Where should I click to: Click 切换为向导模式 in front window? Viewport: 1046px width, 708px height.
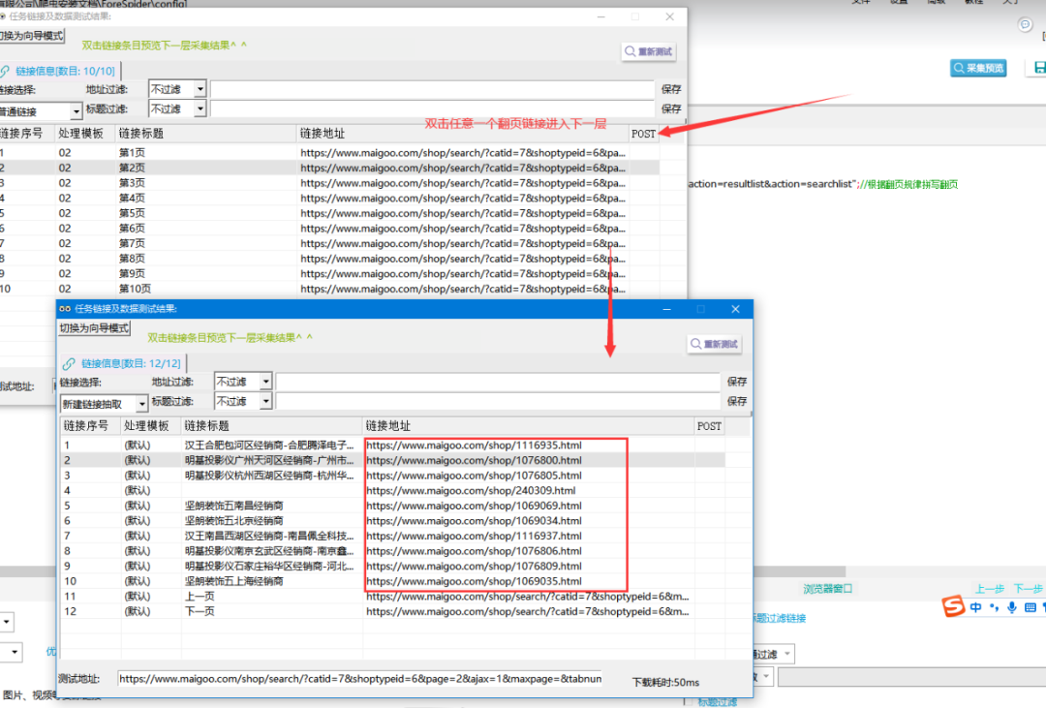[x=94, y=327]
